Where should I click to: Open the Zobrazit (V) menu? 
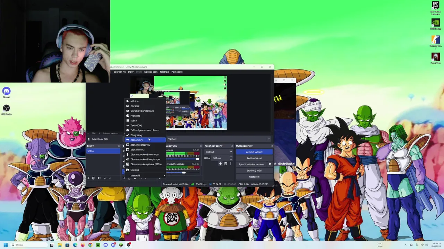[119, 72]
